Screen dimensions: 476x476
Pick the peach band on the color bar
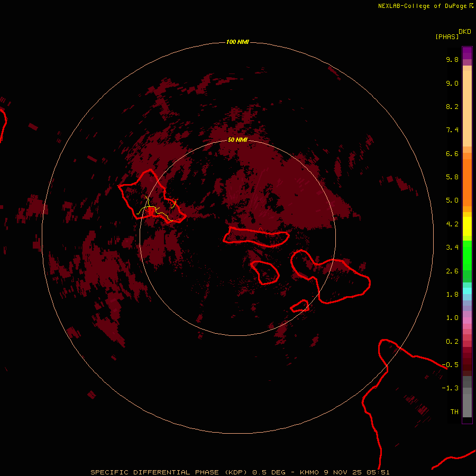pyautogui.click(x=467, y=108)
